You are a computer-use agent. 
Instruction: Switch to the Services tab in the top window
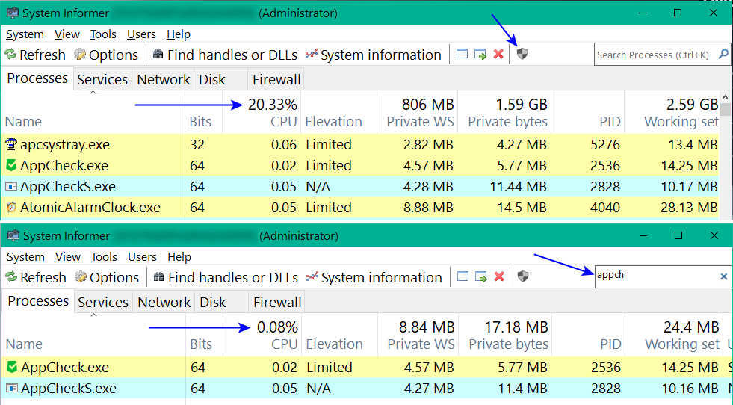click(102, 79)
